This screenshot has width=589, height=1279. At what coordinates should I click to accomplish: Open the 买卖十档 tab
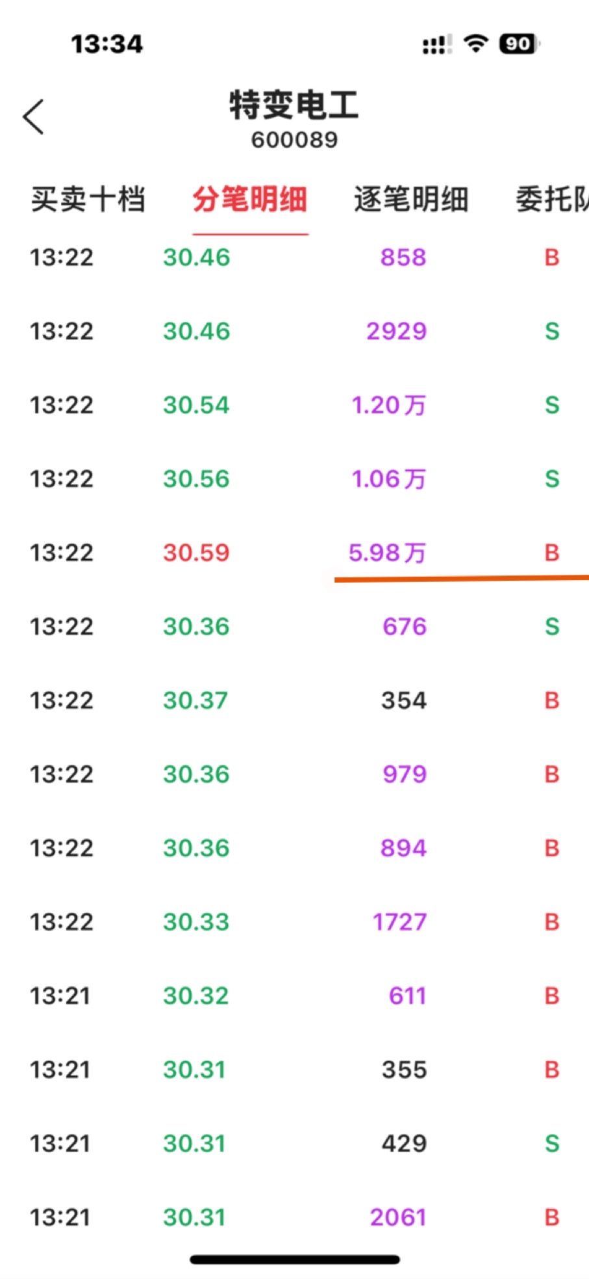tap(88, 199)
